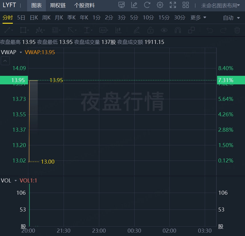
Task: Select the 1分 timeframe
Action: click(x=97, y=17)
